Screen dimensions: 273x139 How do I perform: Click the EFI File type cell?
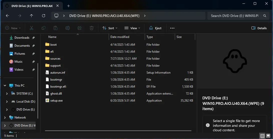pos(151,86)
